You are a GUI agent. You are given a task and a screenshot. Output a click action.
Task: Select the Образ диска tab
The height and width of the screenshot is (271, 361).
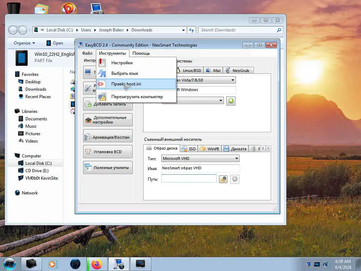(x=162, y=148)
